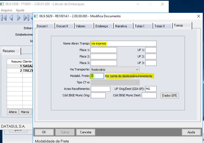The width and height of the screenshot is (204, 143).
Task: Click the Cancelar button
Action: [x=86, y=132]
